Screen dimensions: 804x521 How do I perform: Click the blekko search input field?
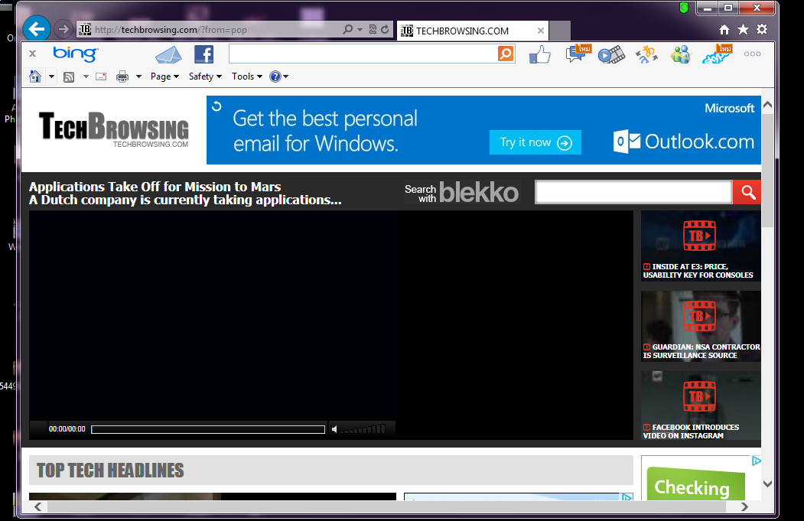[633, 192]
